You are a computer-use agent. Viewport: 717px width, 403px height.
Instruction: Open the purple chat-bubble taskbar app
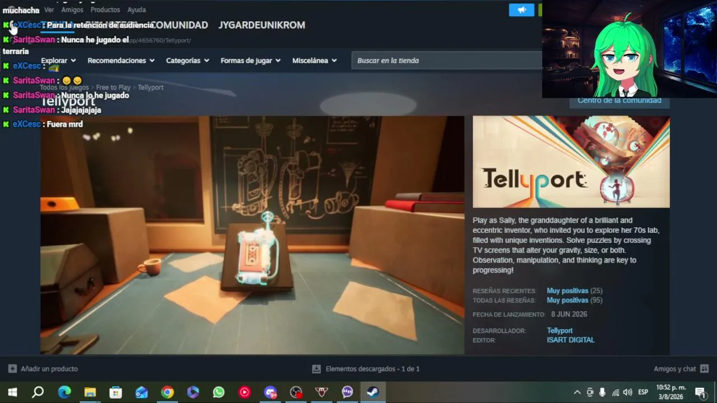pos(348,392)
